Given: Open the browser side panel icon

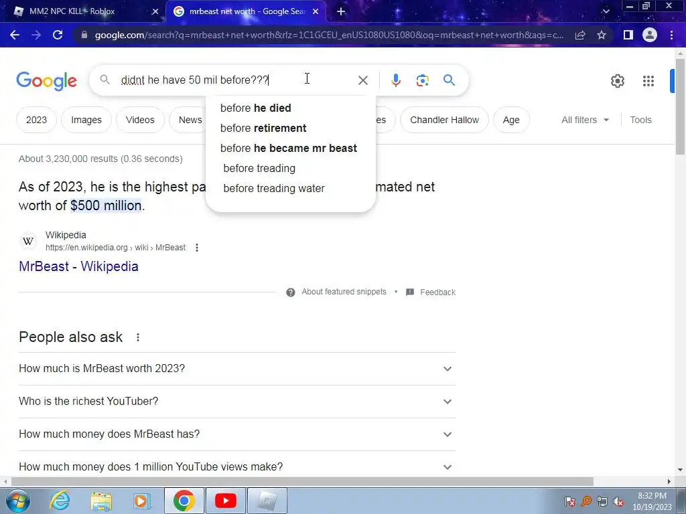Looking at the screenshot, I should click(628, 35).
